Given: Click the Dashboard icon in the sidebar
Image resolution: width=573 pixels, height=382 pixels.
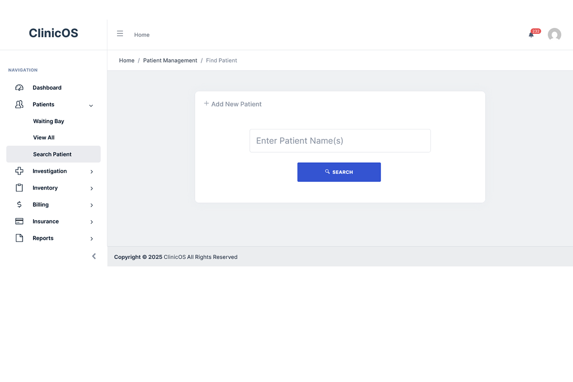Looking at the screenshot, I should pos(19,87).
